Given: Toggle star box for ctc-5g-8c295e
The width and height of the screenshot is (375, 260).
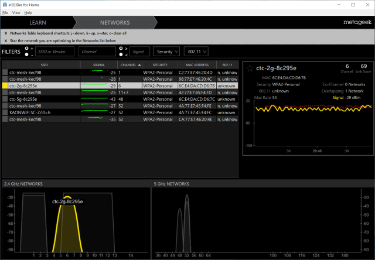Looking at the screenshot, I should pos(5,99).
